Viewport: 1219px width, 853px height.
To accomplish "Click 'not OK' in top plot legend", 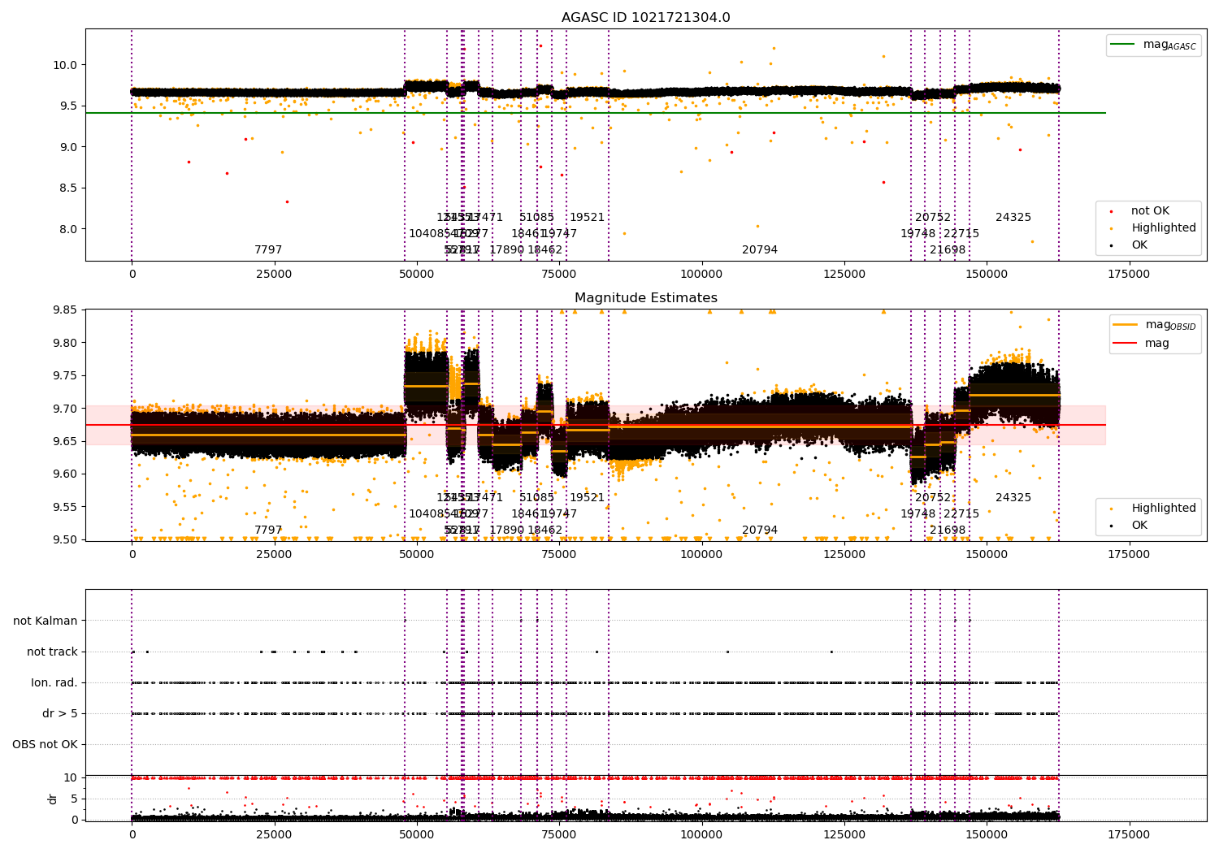I will point(1148,211).
